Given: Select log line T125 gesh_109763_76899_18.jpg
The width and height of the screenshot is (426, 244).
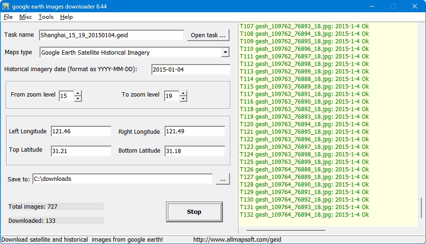Looking at the screenshot, I should 304,162.
